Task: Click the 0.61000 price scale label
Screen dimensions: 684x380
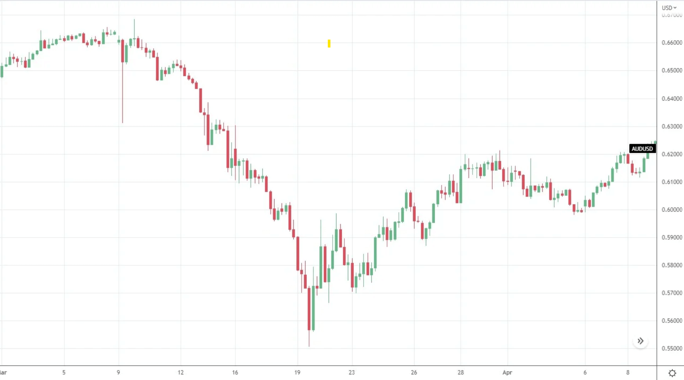Action: pos(672,182)
